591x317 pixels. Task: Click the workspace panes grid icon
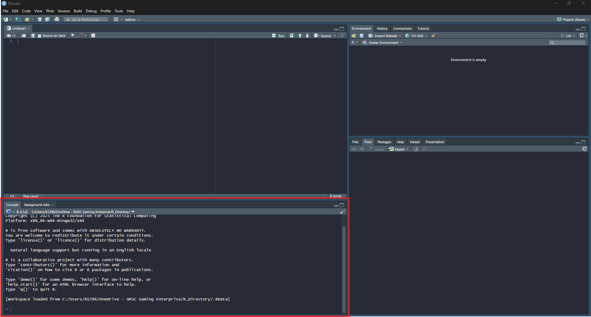point(116,19)
